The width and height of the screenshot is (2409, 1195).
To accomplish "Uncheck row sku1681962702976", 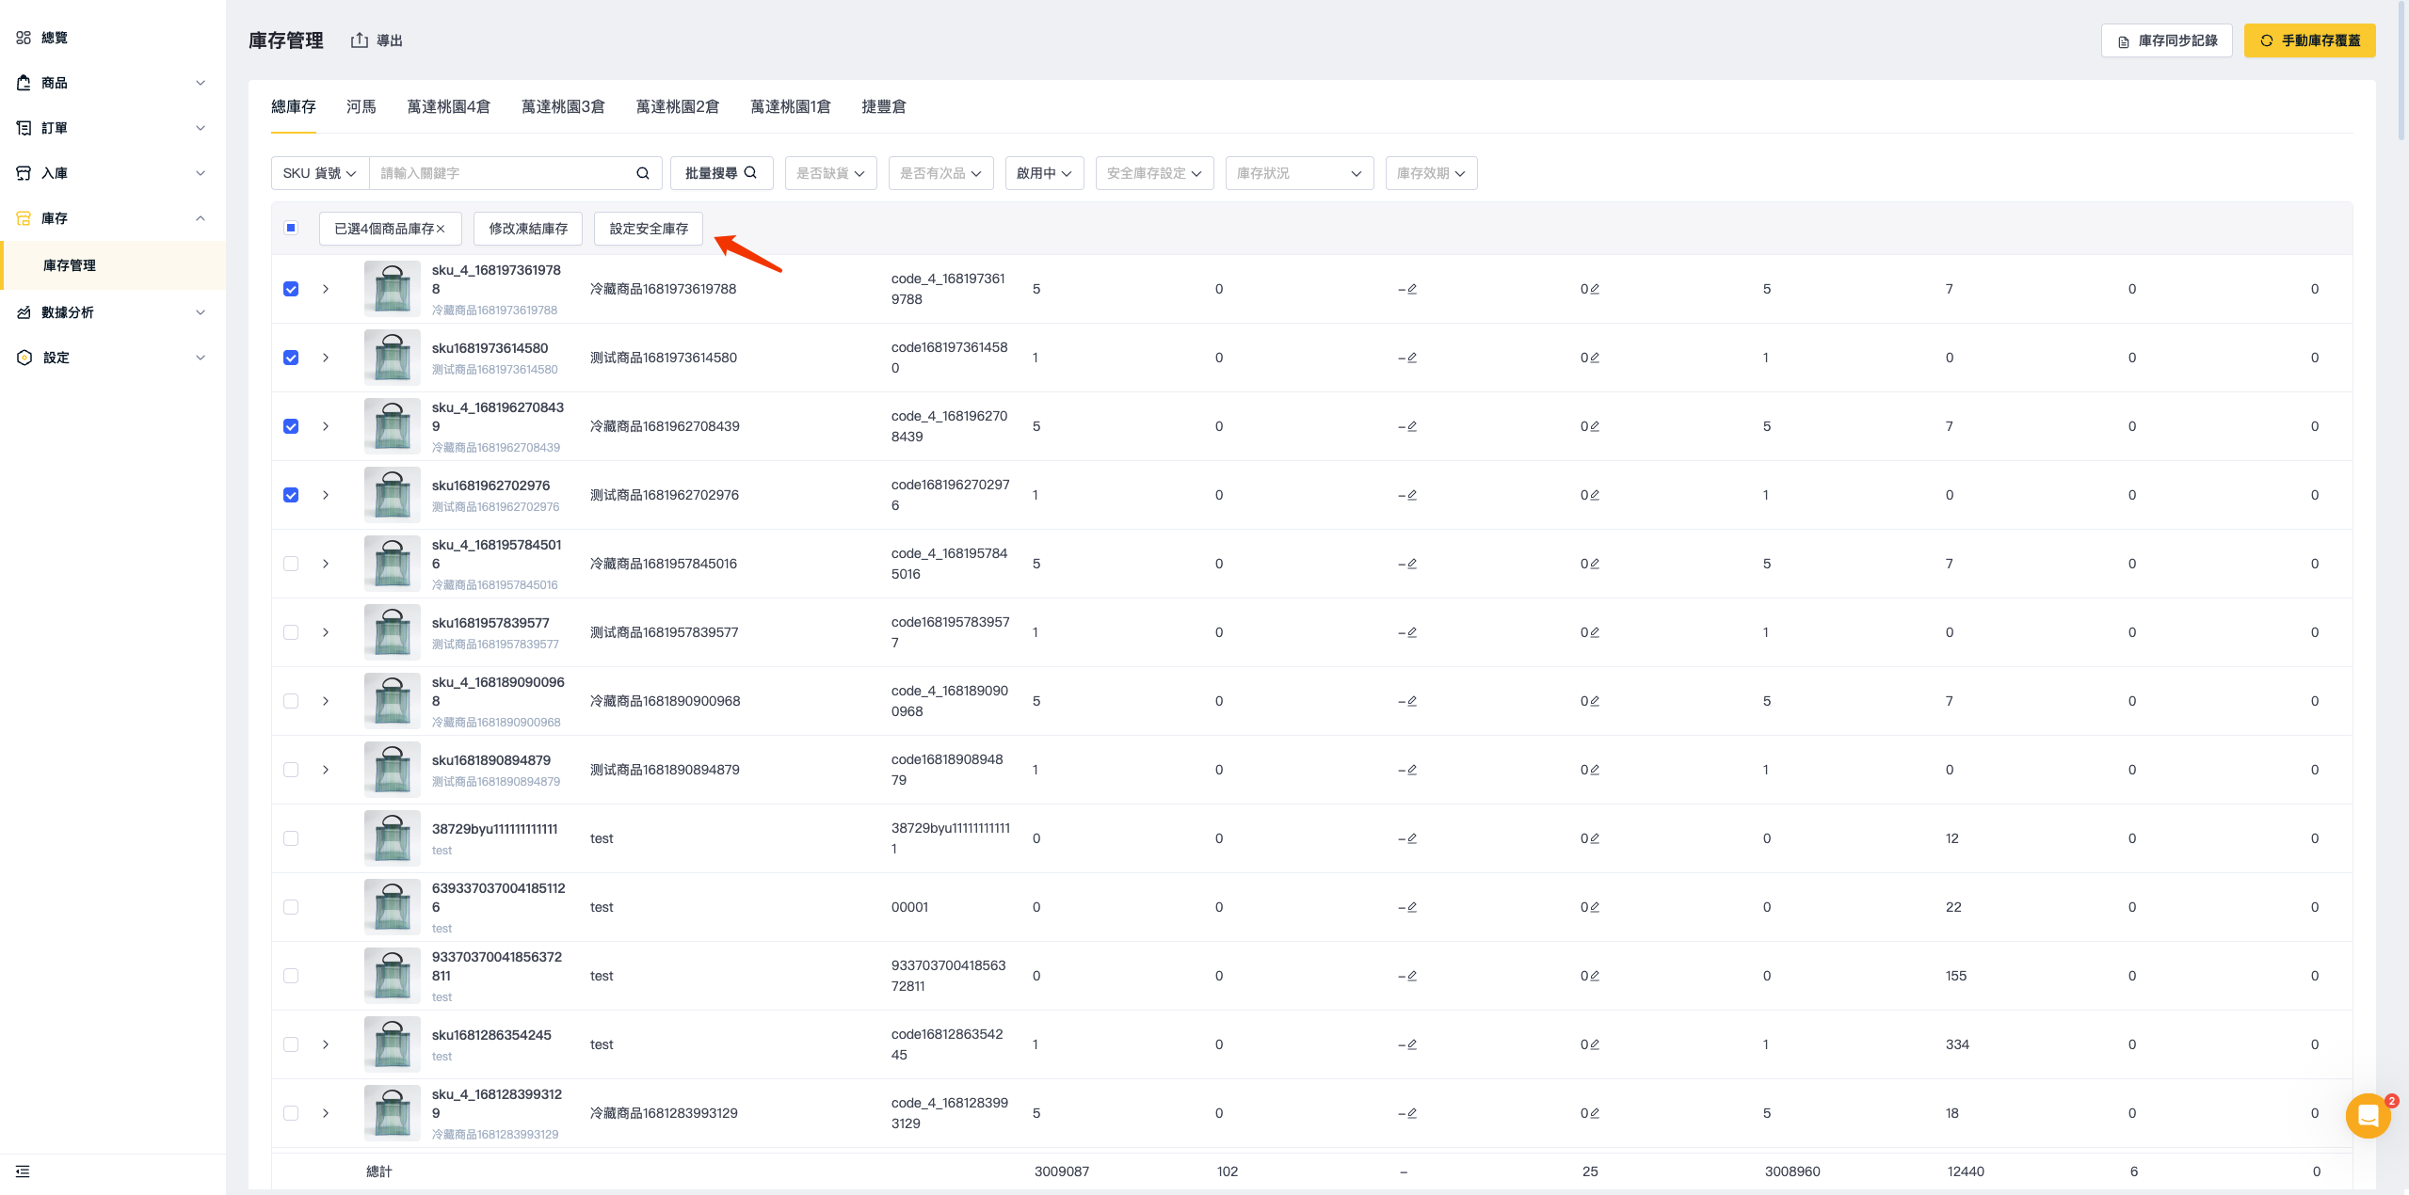I will pos(291,495).
